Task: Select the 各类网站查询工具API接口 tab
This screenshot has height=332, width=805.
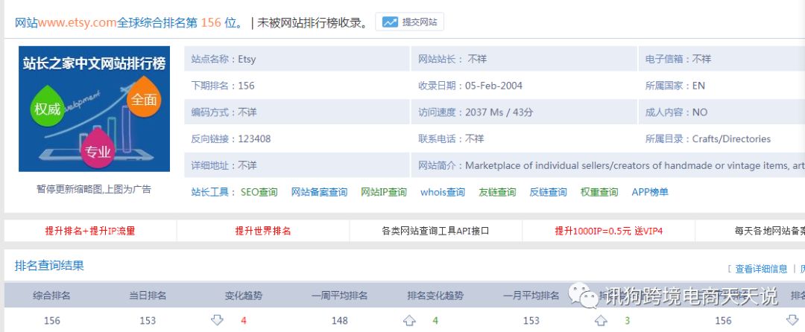Action: (x=436, y=231)
